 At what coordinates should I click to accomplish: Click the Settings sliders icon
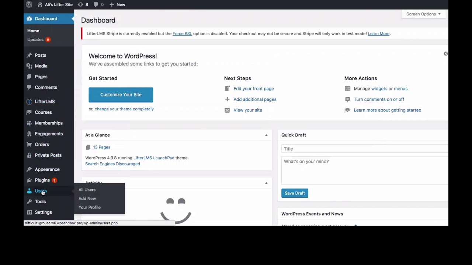29,212
